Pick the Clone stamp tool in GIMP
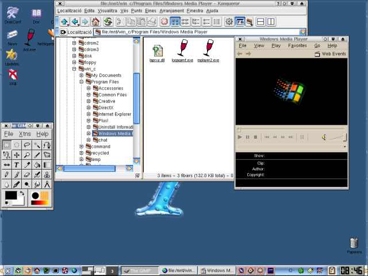Screen dimensions: 368x276 pyautogui.click(x=47, y=175)
